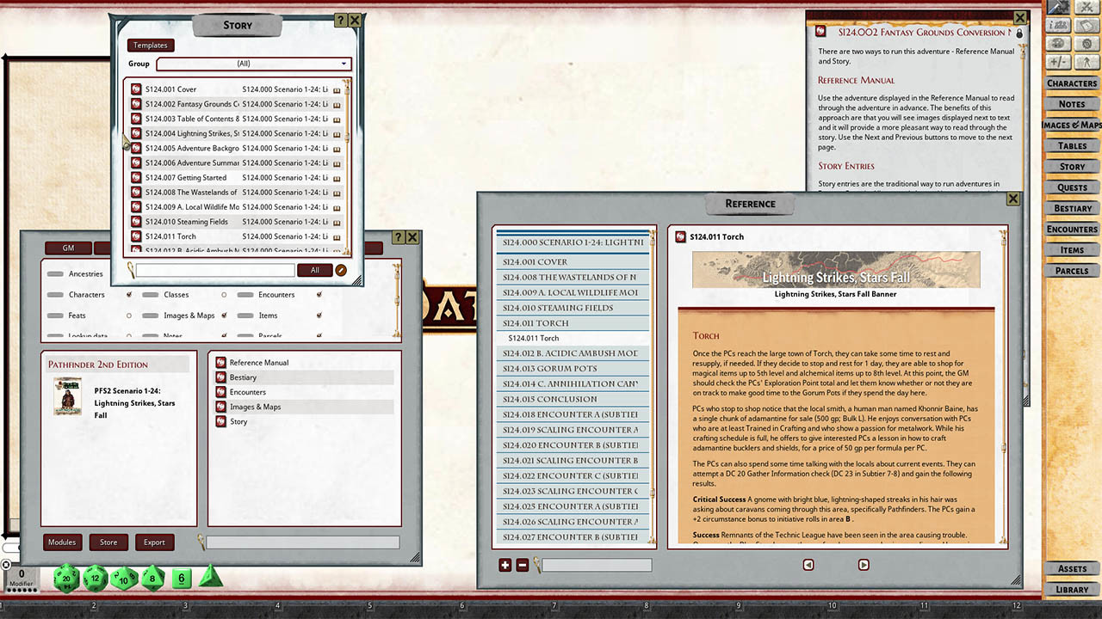Click the Store button in the module window

[x=108, y=542]
